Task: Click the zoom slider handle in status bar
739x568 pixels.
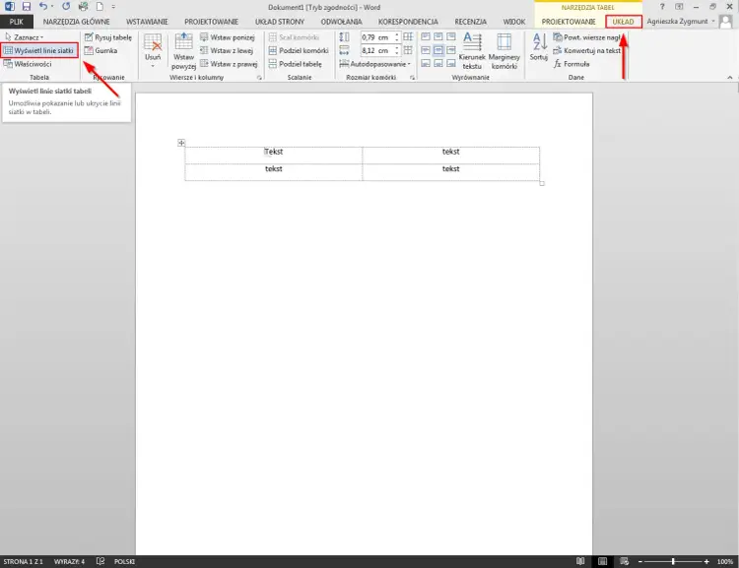Action: 673,561
